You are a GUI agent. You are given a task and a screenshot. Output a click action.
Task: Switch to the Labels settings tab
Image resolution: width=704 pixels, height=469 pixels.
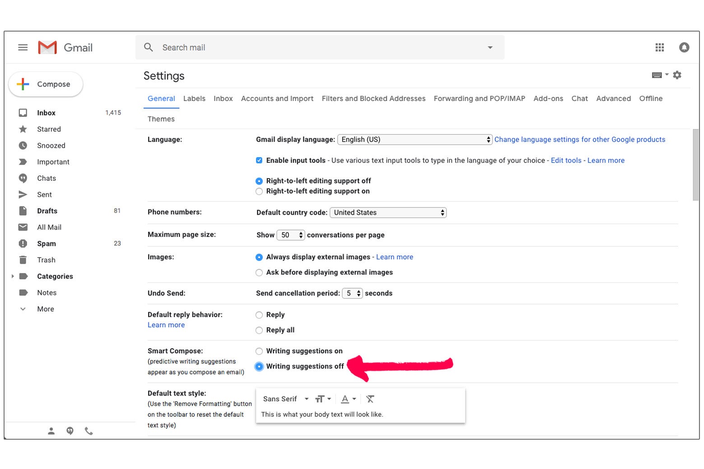click(x=194, y=98)
